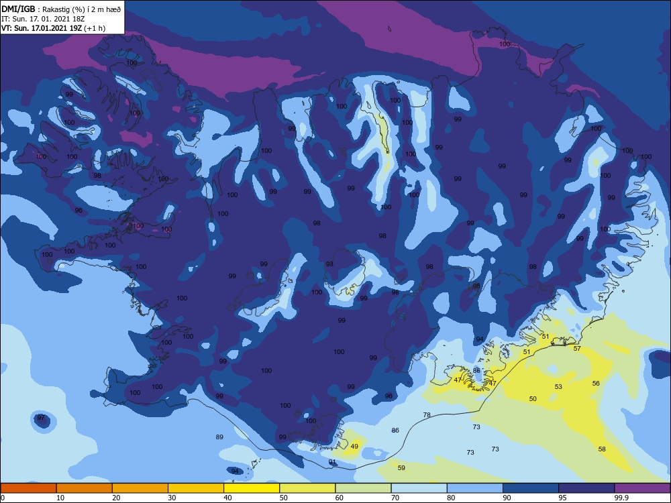Click the amber 30-40 legend swatch
671x503 pixels.
click(x=196, y=488)
